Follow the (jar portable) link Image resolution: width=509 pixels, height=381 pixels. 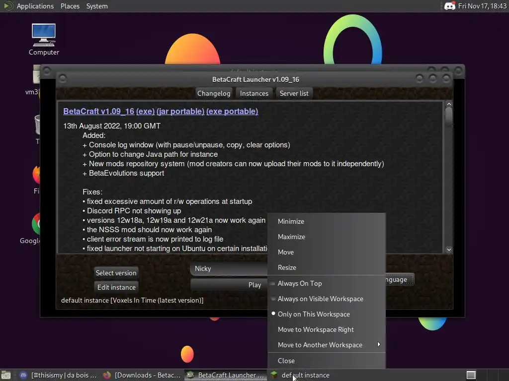(x=180, y=111)
